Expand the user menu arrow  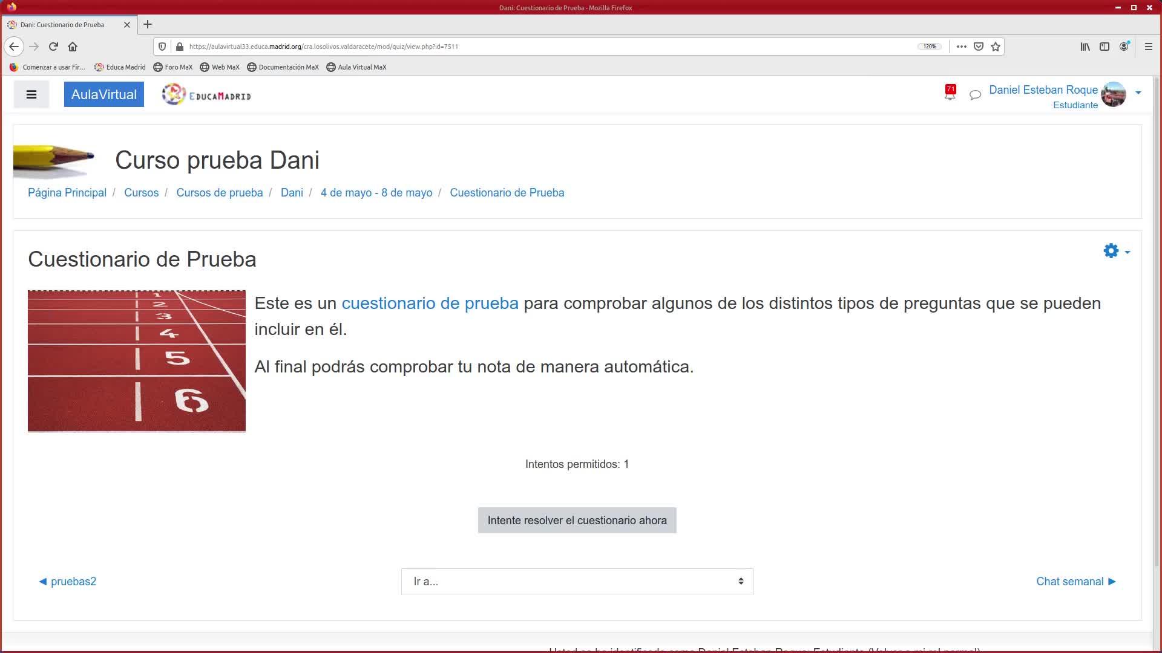tap(1138, 93)
